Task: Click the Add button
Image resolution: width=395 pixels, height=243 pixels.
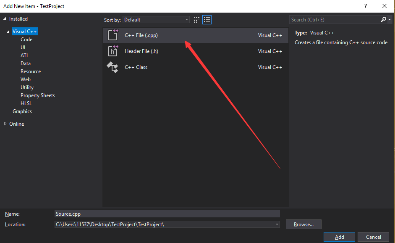Action: [339, 237]
